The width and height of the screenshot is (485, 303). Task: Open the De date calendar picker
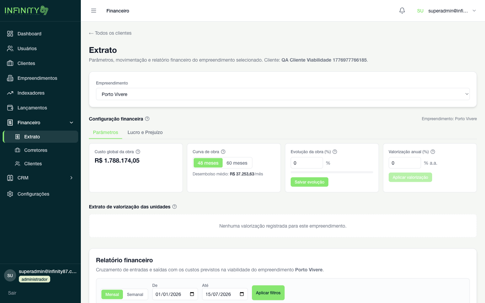coord(192,294)
